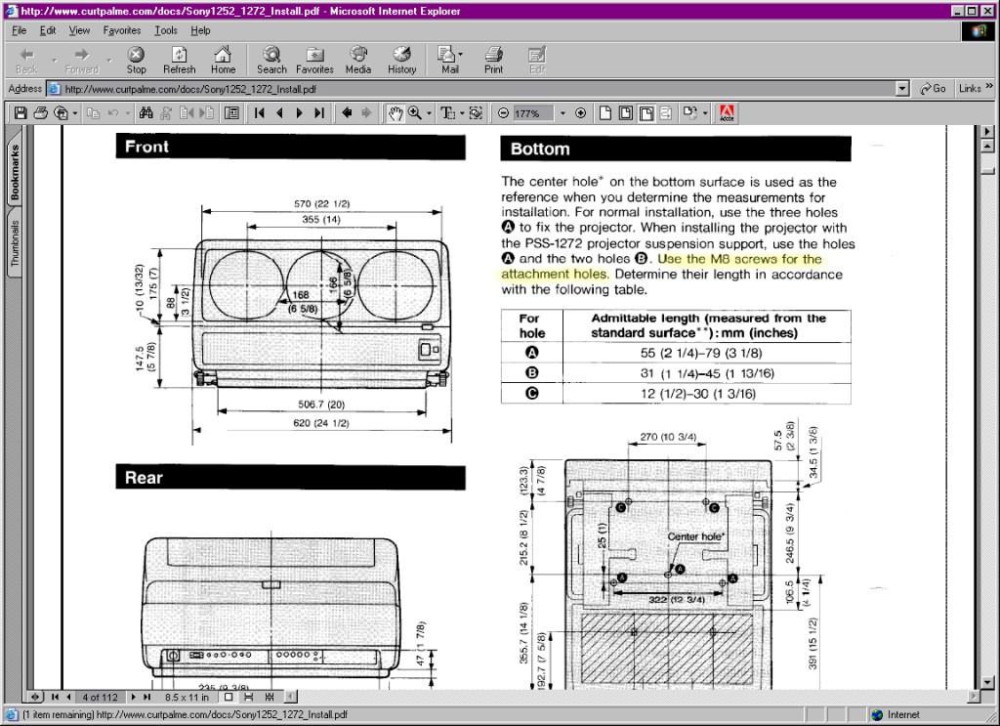Click the zoom in plus button
1000x726 pixels.
pos(580,113)
